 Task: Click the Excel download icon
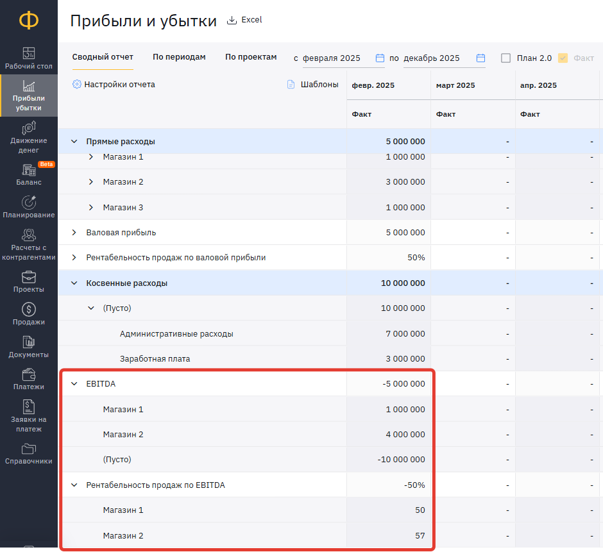232,20
